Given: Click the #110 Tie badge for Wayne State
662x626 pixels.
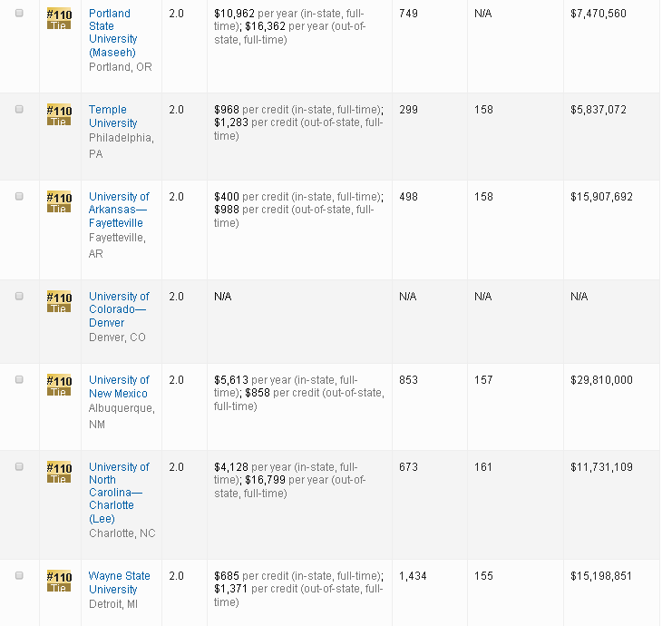Looking at the screenshot, I should pyautogui.click(x=59, y=581).
